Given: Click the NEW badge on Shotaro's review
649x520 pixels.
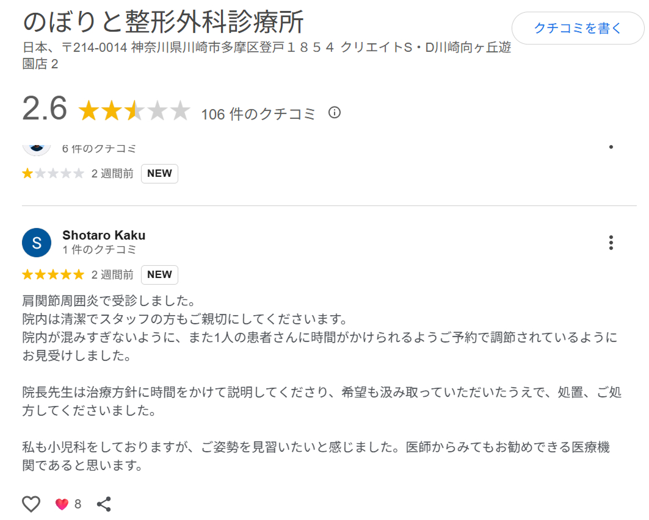Looking at the screenshot, I should click(x=159, y=274).
